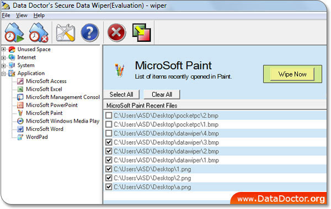
Task: Select MicroSoft Paint in the tree
Action: pos(44,113)
